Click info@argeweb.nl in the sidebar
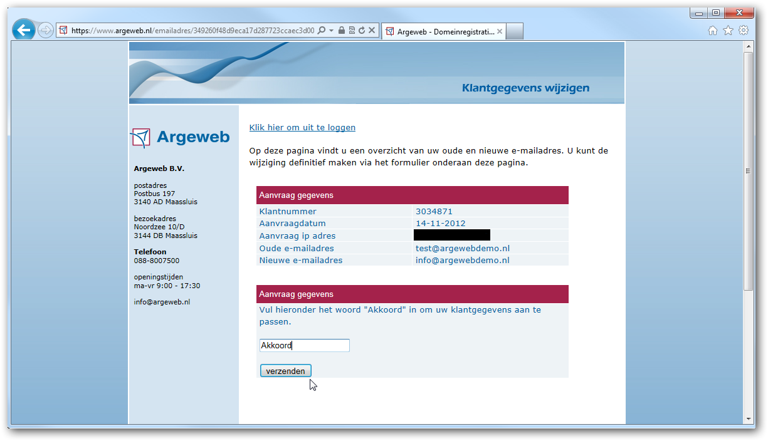The image size is (768, 441). pyautogui.click(x=162, y=302)
